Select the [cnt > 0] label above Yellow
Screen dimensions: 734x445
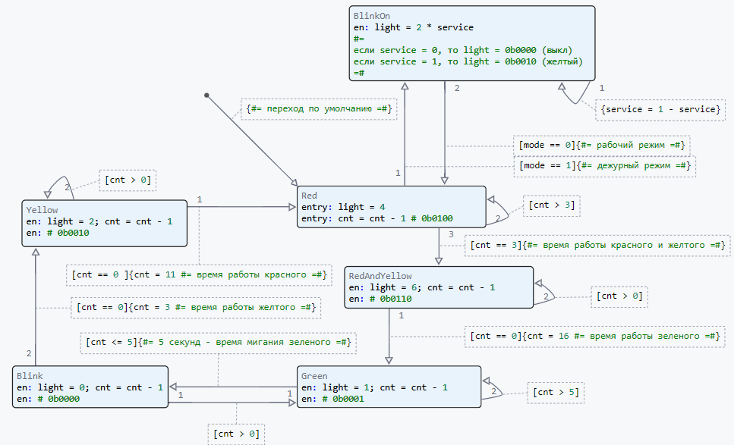pyautogui.click(x=128, y=180)
